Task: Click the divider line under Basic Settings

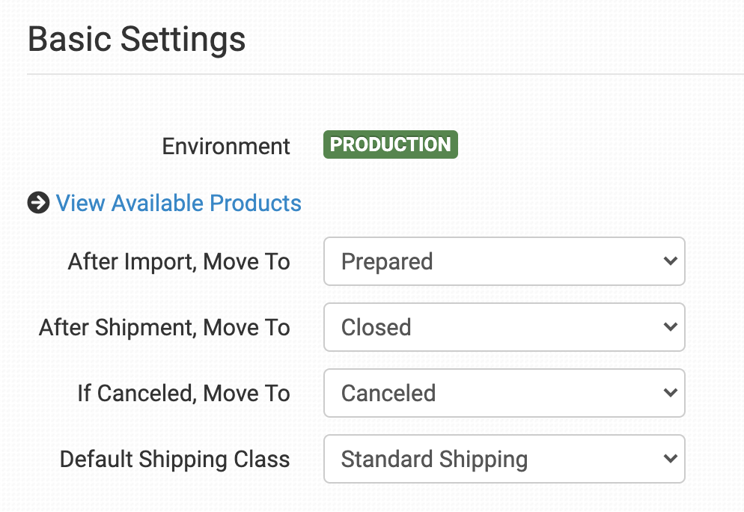Action: click(385, 75)
